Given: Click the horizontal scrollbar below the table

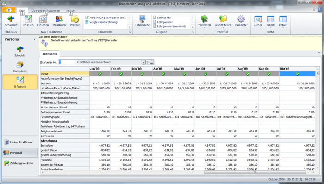Looking at the screenshot, I should [x=255, y=172].
